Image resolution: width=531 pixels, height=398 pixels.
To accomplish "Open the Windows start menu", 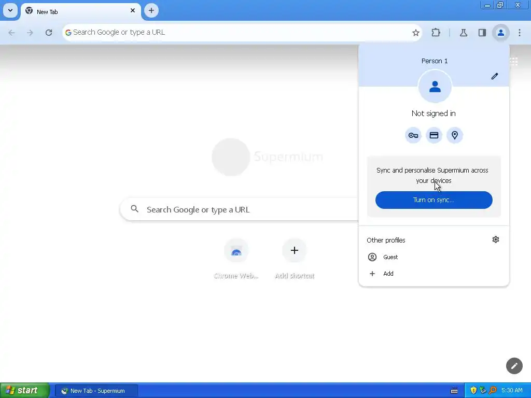I will 25,391.
